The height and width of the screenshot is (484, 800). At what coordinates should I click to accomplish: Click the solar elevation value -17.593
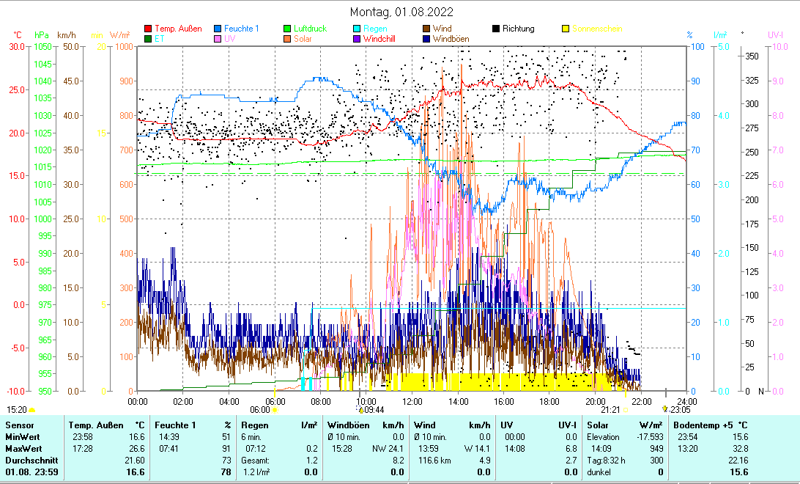pos(650,437)
